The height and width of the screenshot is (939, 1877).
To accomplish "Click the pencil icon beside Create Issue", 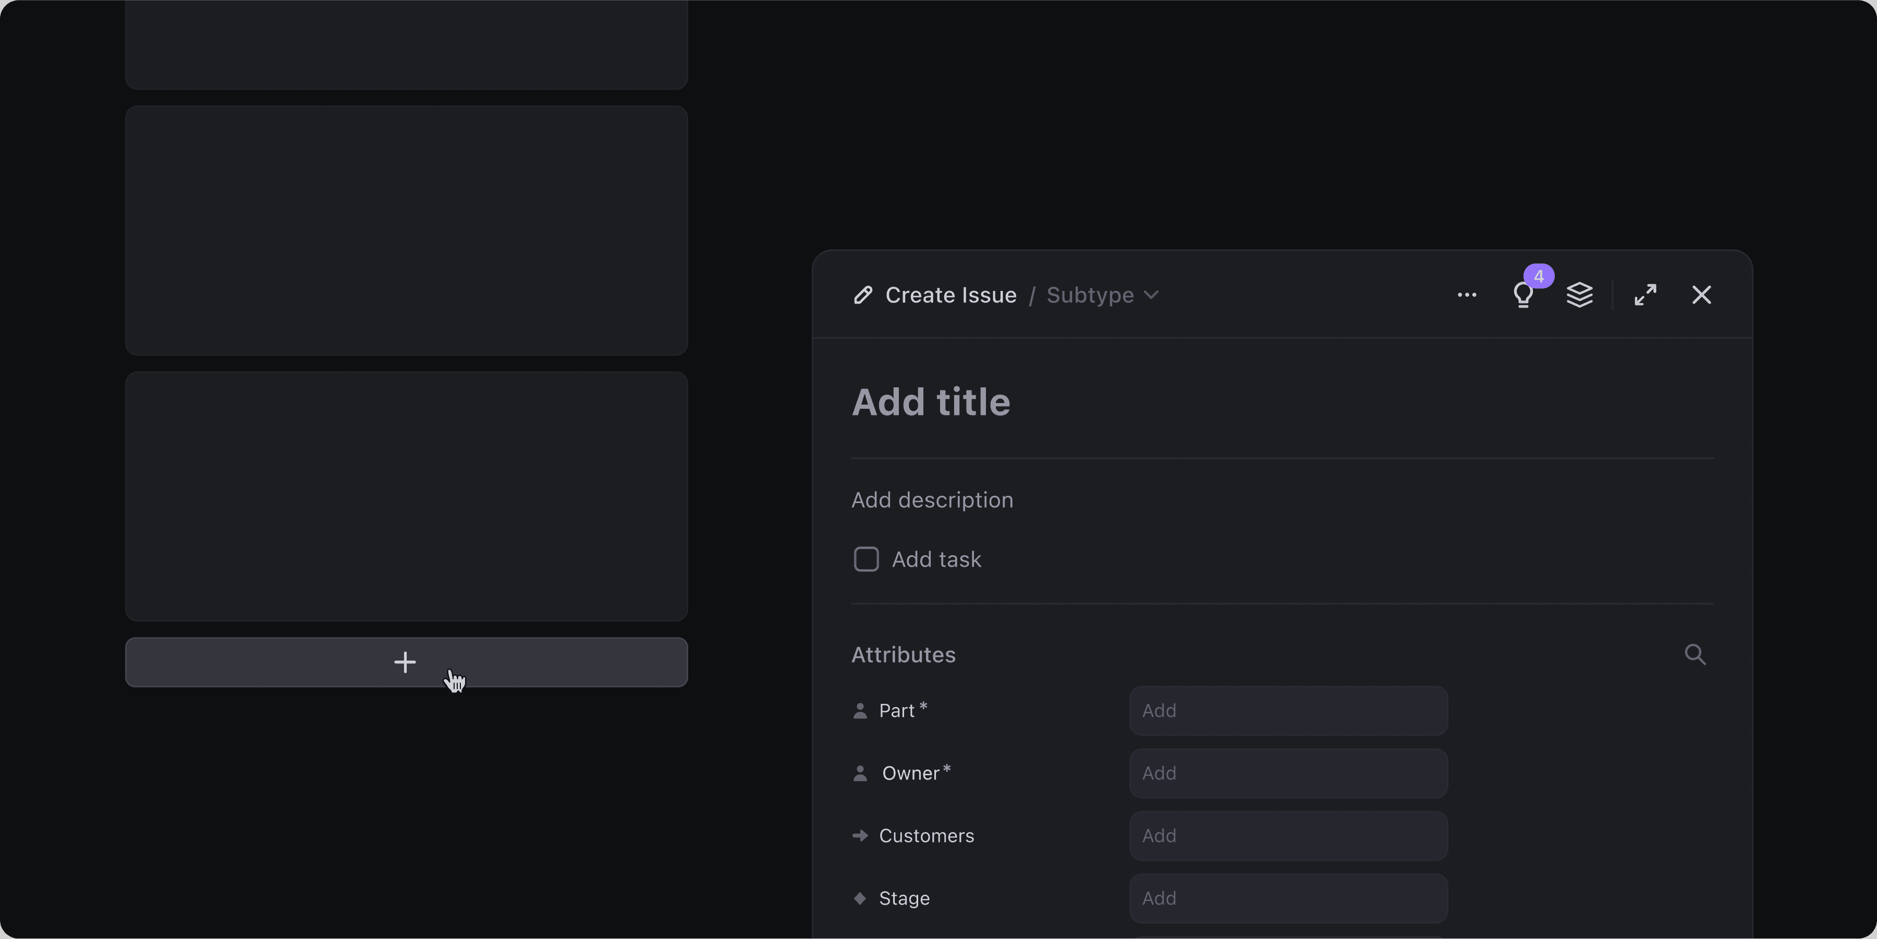I will point(863,295).
